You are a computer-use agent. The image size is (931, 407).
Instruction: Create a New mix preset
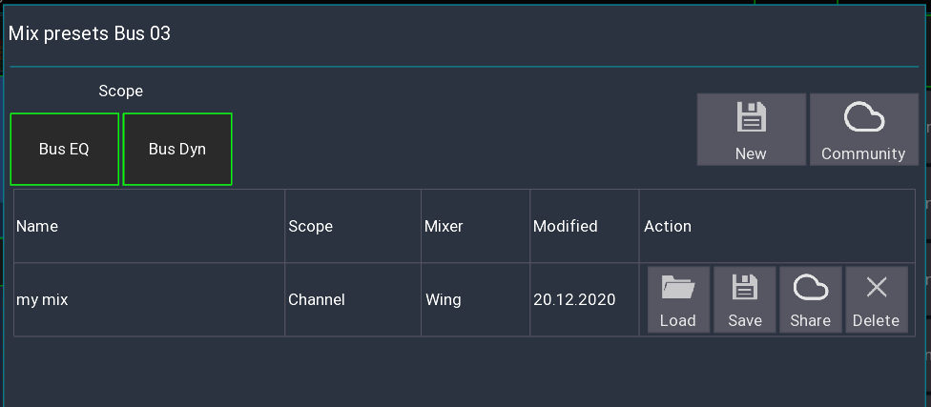[x=751, y=130]
